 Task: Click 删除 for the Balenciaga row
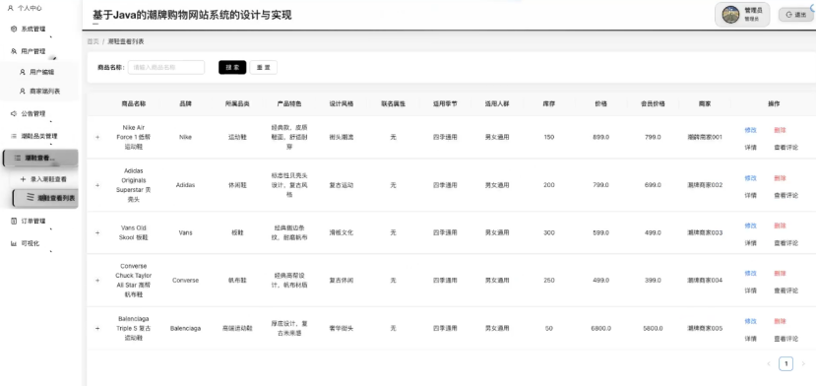pos(780,321)
